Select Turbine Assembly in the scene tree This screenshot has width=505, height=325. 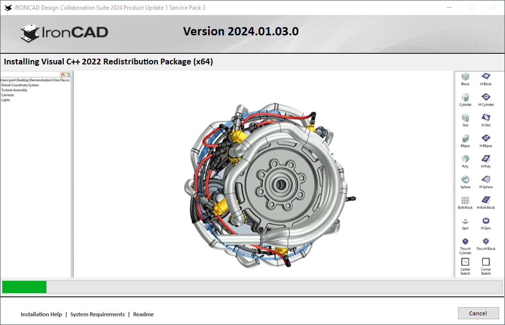14,90
